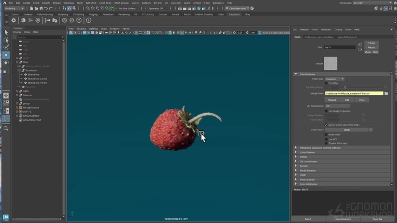Click the Focus button
Image resolution: width=397 pixels, height=223 pixels.
pyautogui.click(x=372, y=43)
